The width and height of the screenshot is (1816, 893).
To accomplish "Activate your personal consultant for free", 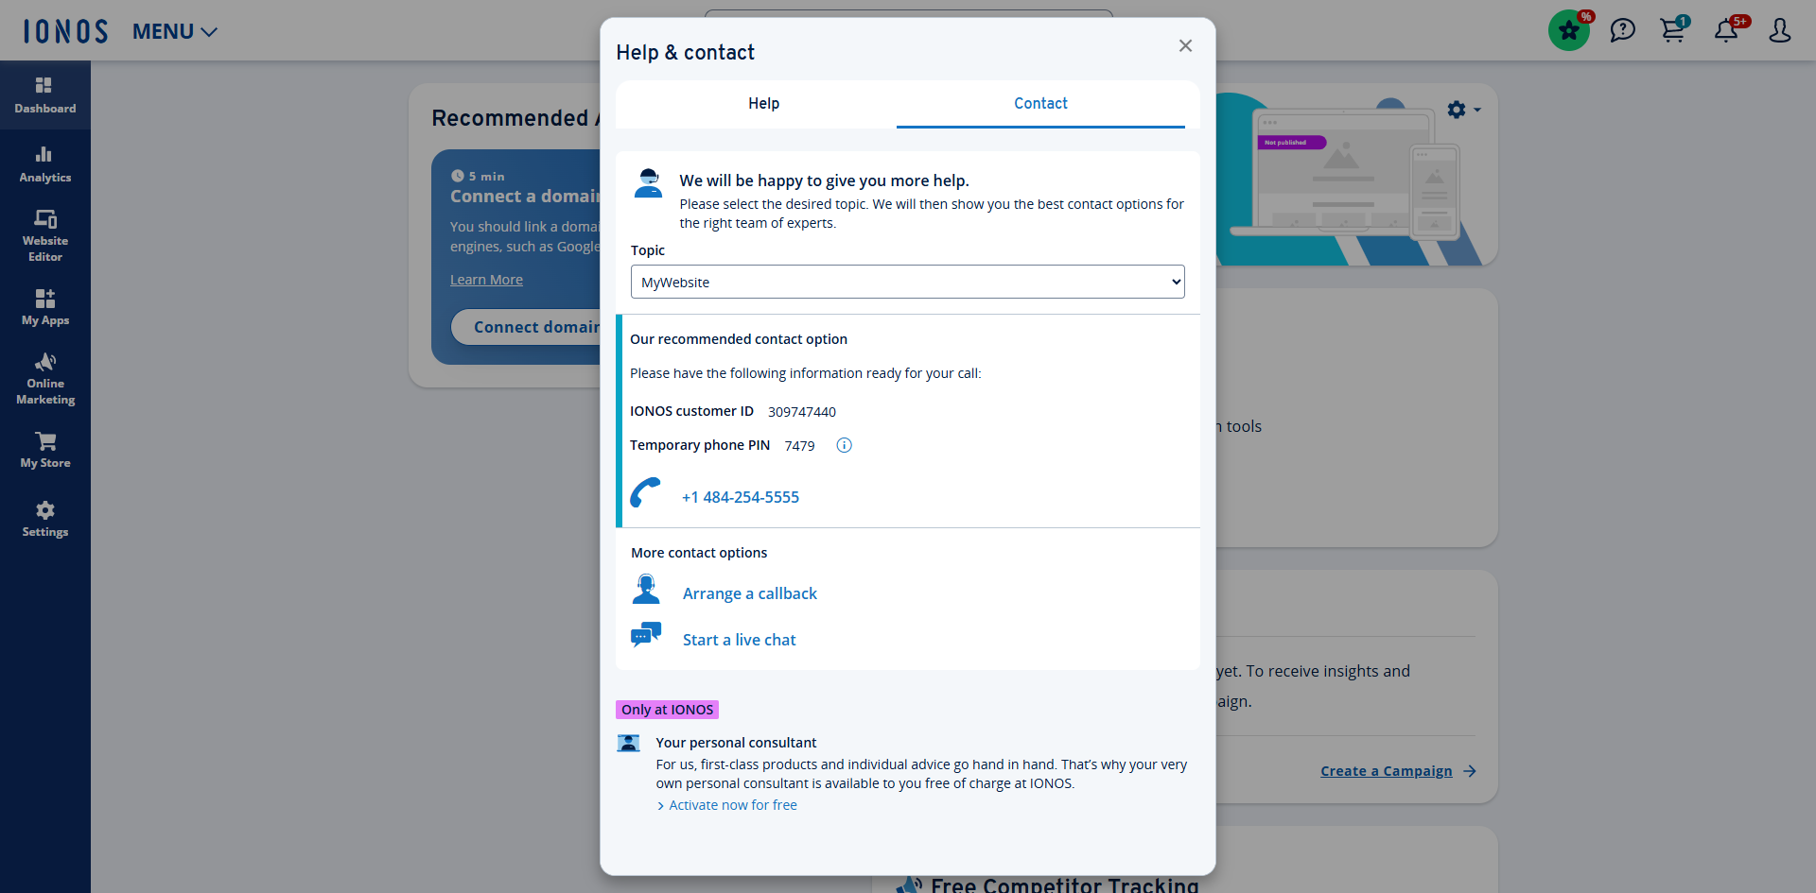I will tap(732, 804).
